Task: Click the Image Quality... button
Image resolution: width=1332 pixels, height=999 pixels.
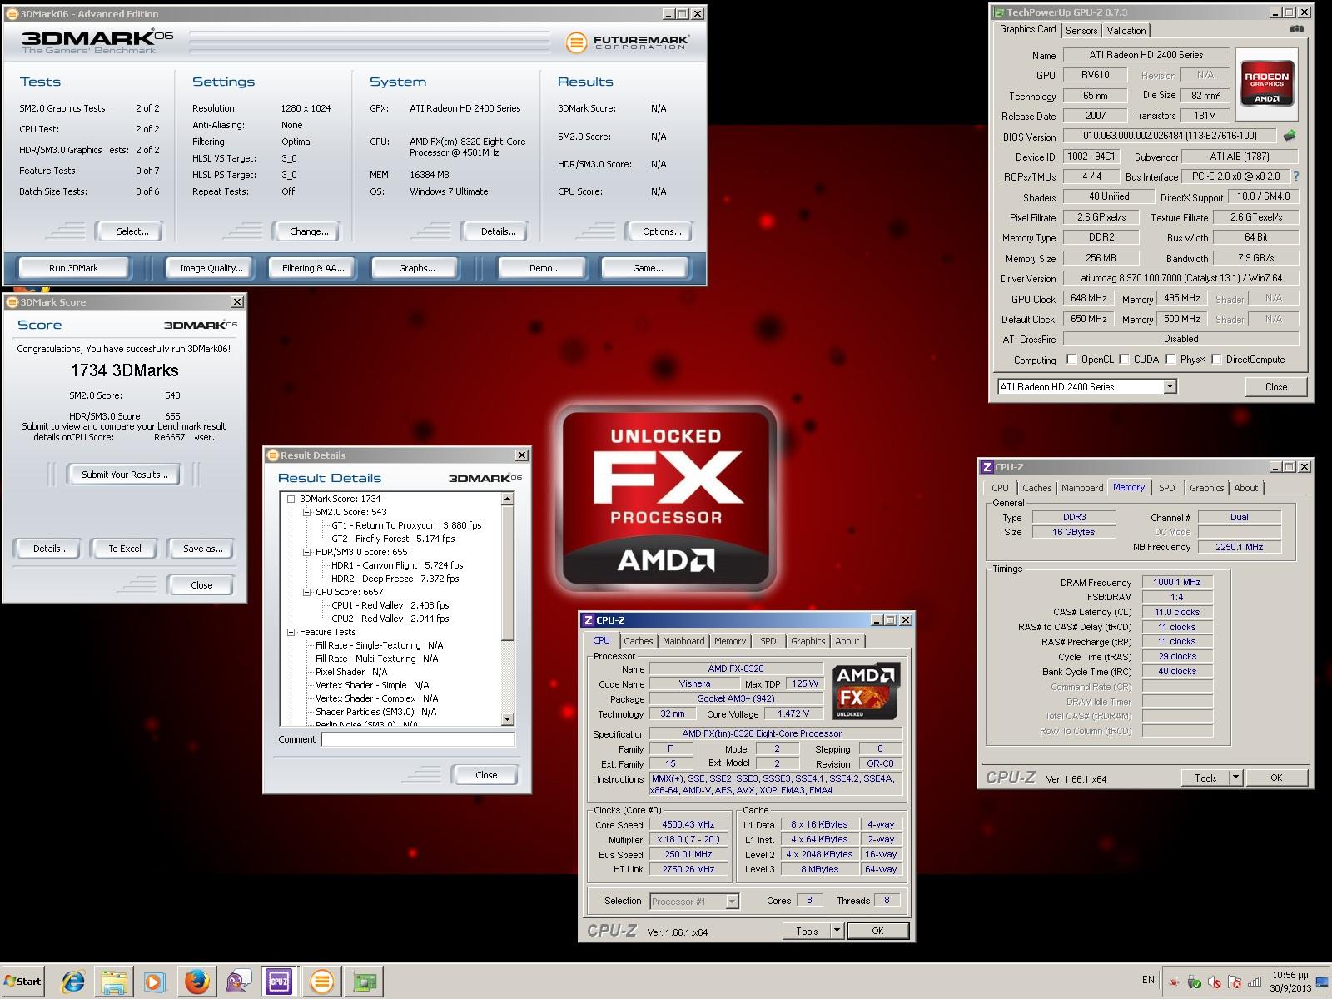Action: pos(211,268)
